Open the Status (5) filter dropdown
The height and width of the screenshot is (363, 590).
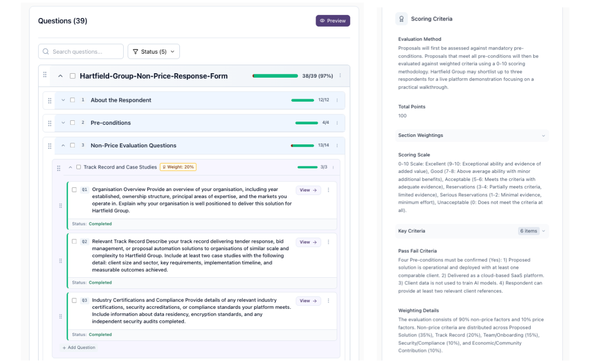pos(153,52)
